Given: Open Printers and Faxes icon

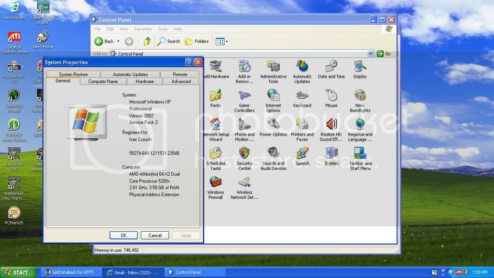Looking at the screenshot, I should coord(302,130).
